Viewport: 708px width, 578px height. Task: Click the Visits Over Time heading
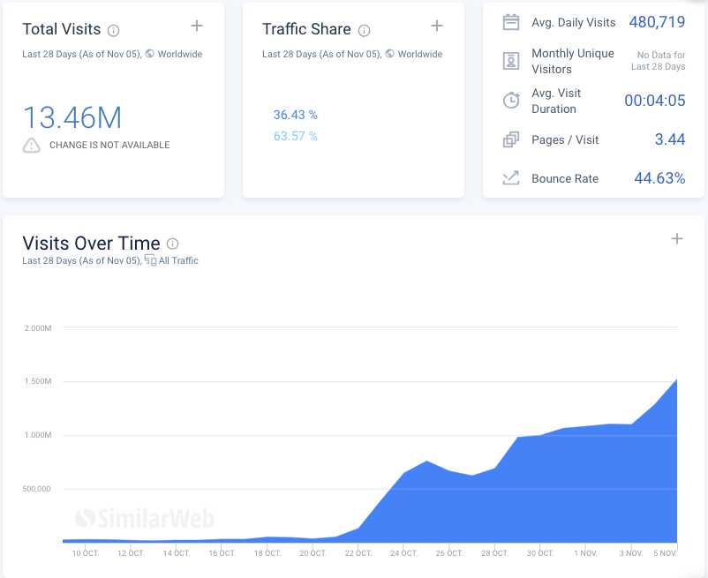pyautogui.click(x=91, y=244)
